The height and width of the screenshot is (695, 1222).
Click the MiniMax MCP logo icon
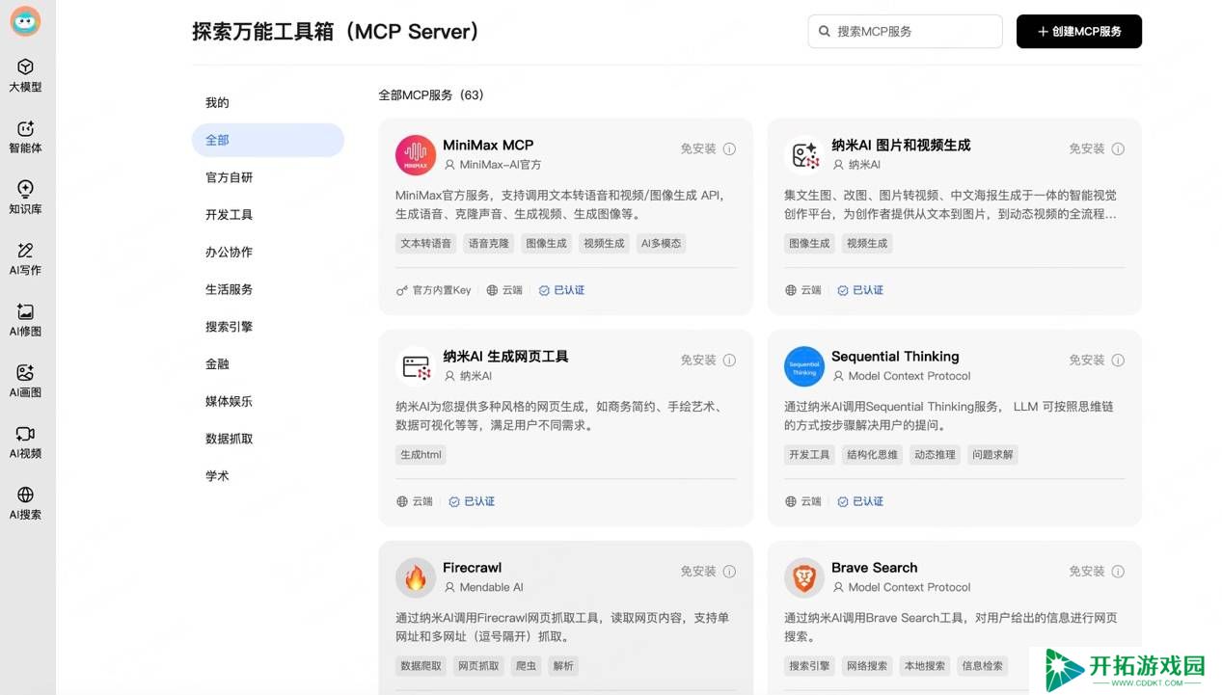416,155
